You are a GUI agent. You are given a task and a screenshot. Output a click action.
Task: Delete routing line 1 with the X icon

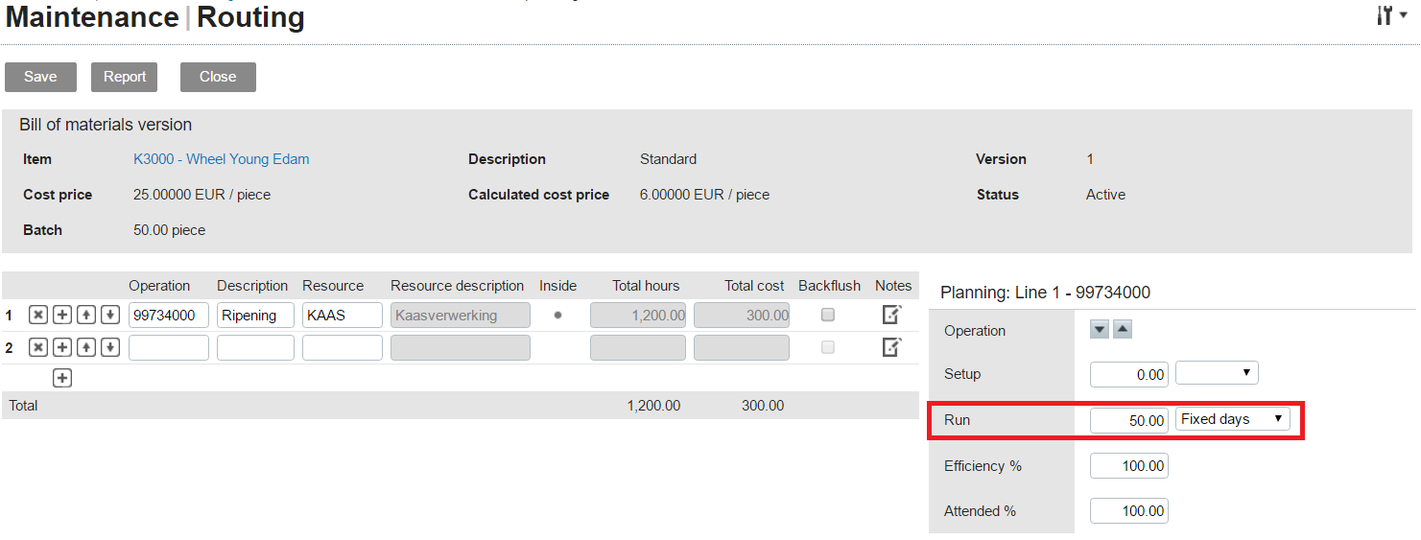37,315
